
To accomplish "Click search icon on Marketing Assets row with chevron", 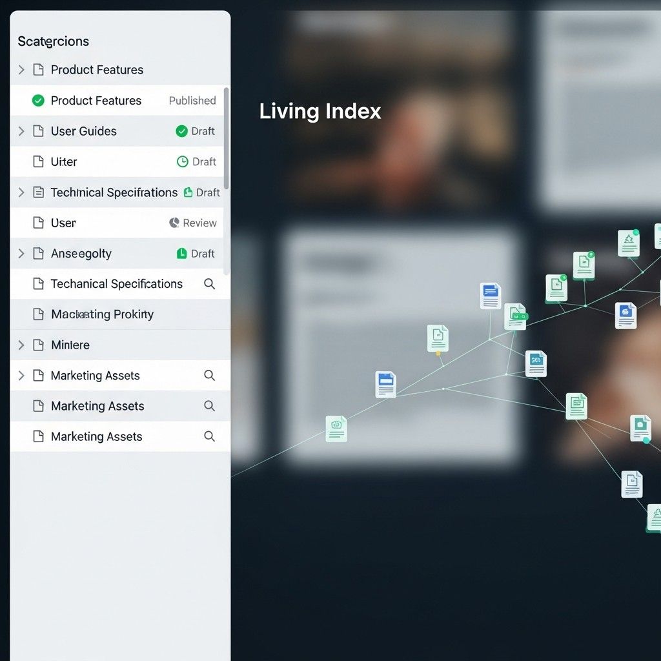I will coord(209,376).
